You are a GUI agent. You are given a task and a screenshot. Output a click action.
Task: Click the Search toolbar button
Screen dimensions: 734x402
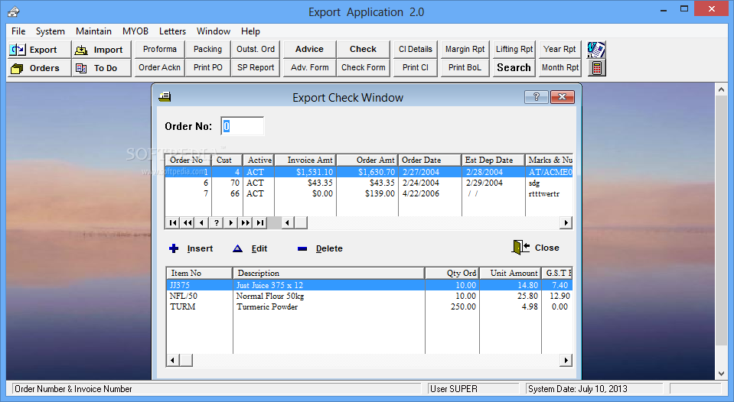point(514,67)
